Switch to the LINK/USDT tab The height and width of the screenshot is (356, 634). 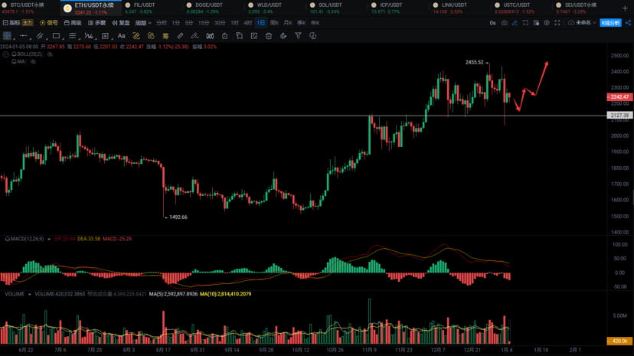tap(449, 8)
